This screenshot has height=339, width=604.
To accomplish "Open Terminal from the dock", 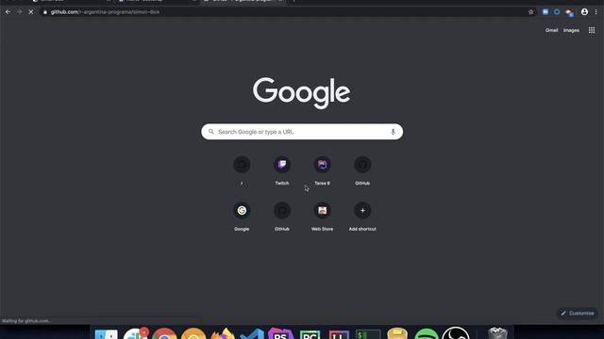I will point(368,333).
